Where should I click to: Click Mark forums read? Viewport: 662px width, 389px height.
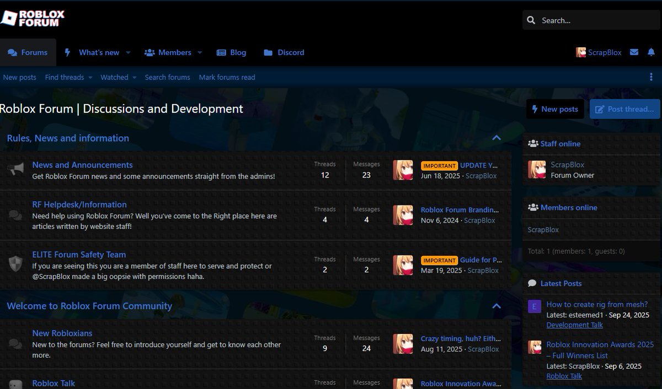pyautogui.click(x=227, y=77)
